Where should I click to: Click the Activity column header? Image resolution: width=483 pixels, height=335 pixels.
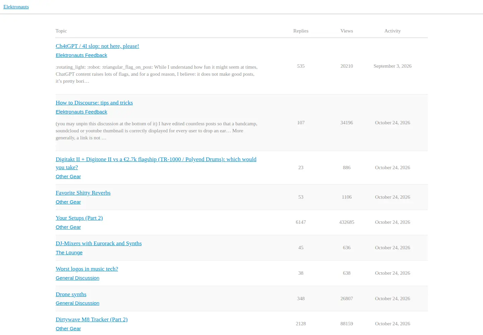pyautogui.click(x=393, y=31)
